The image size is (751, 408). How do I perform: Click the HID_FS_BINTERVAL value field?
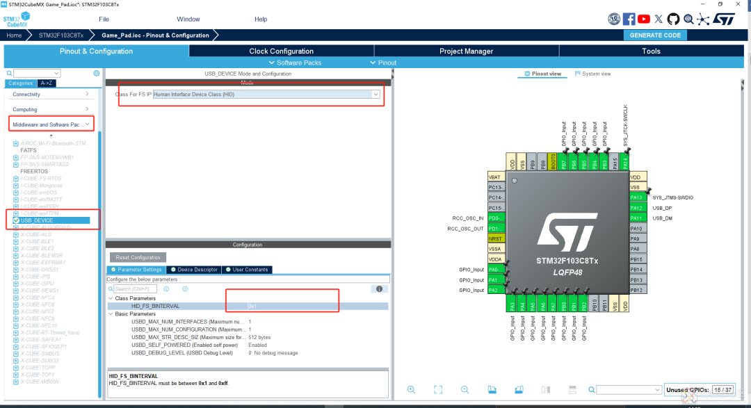coord(317,306)
